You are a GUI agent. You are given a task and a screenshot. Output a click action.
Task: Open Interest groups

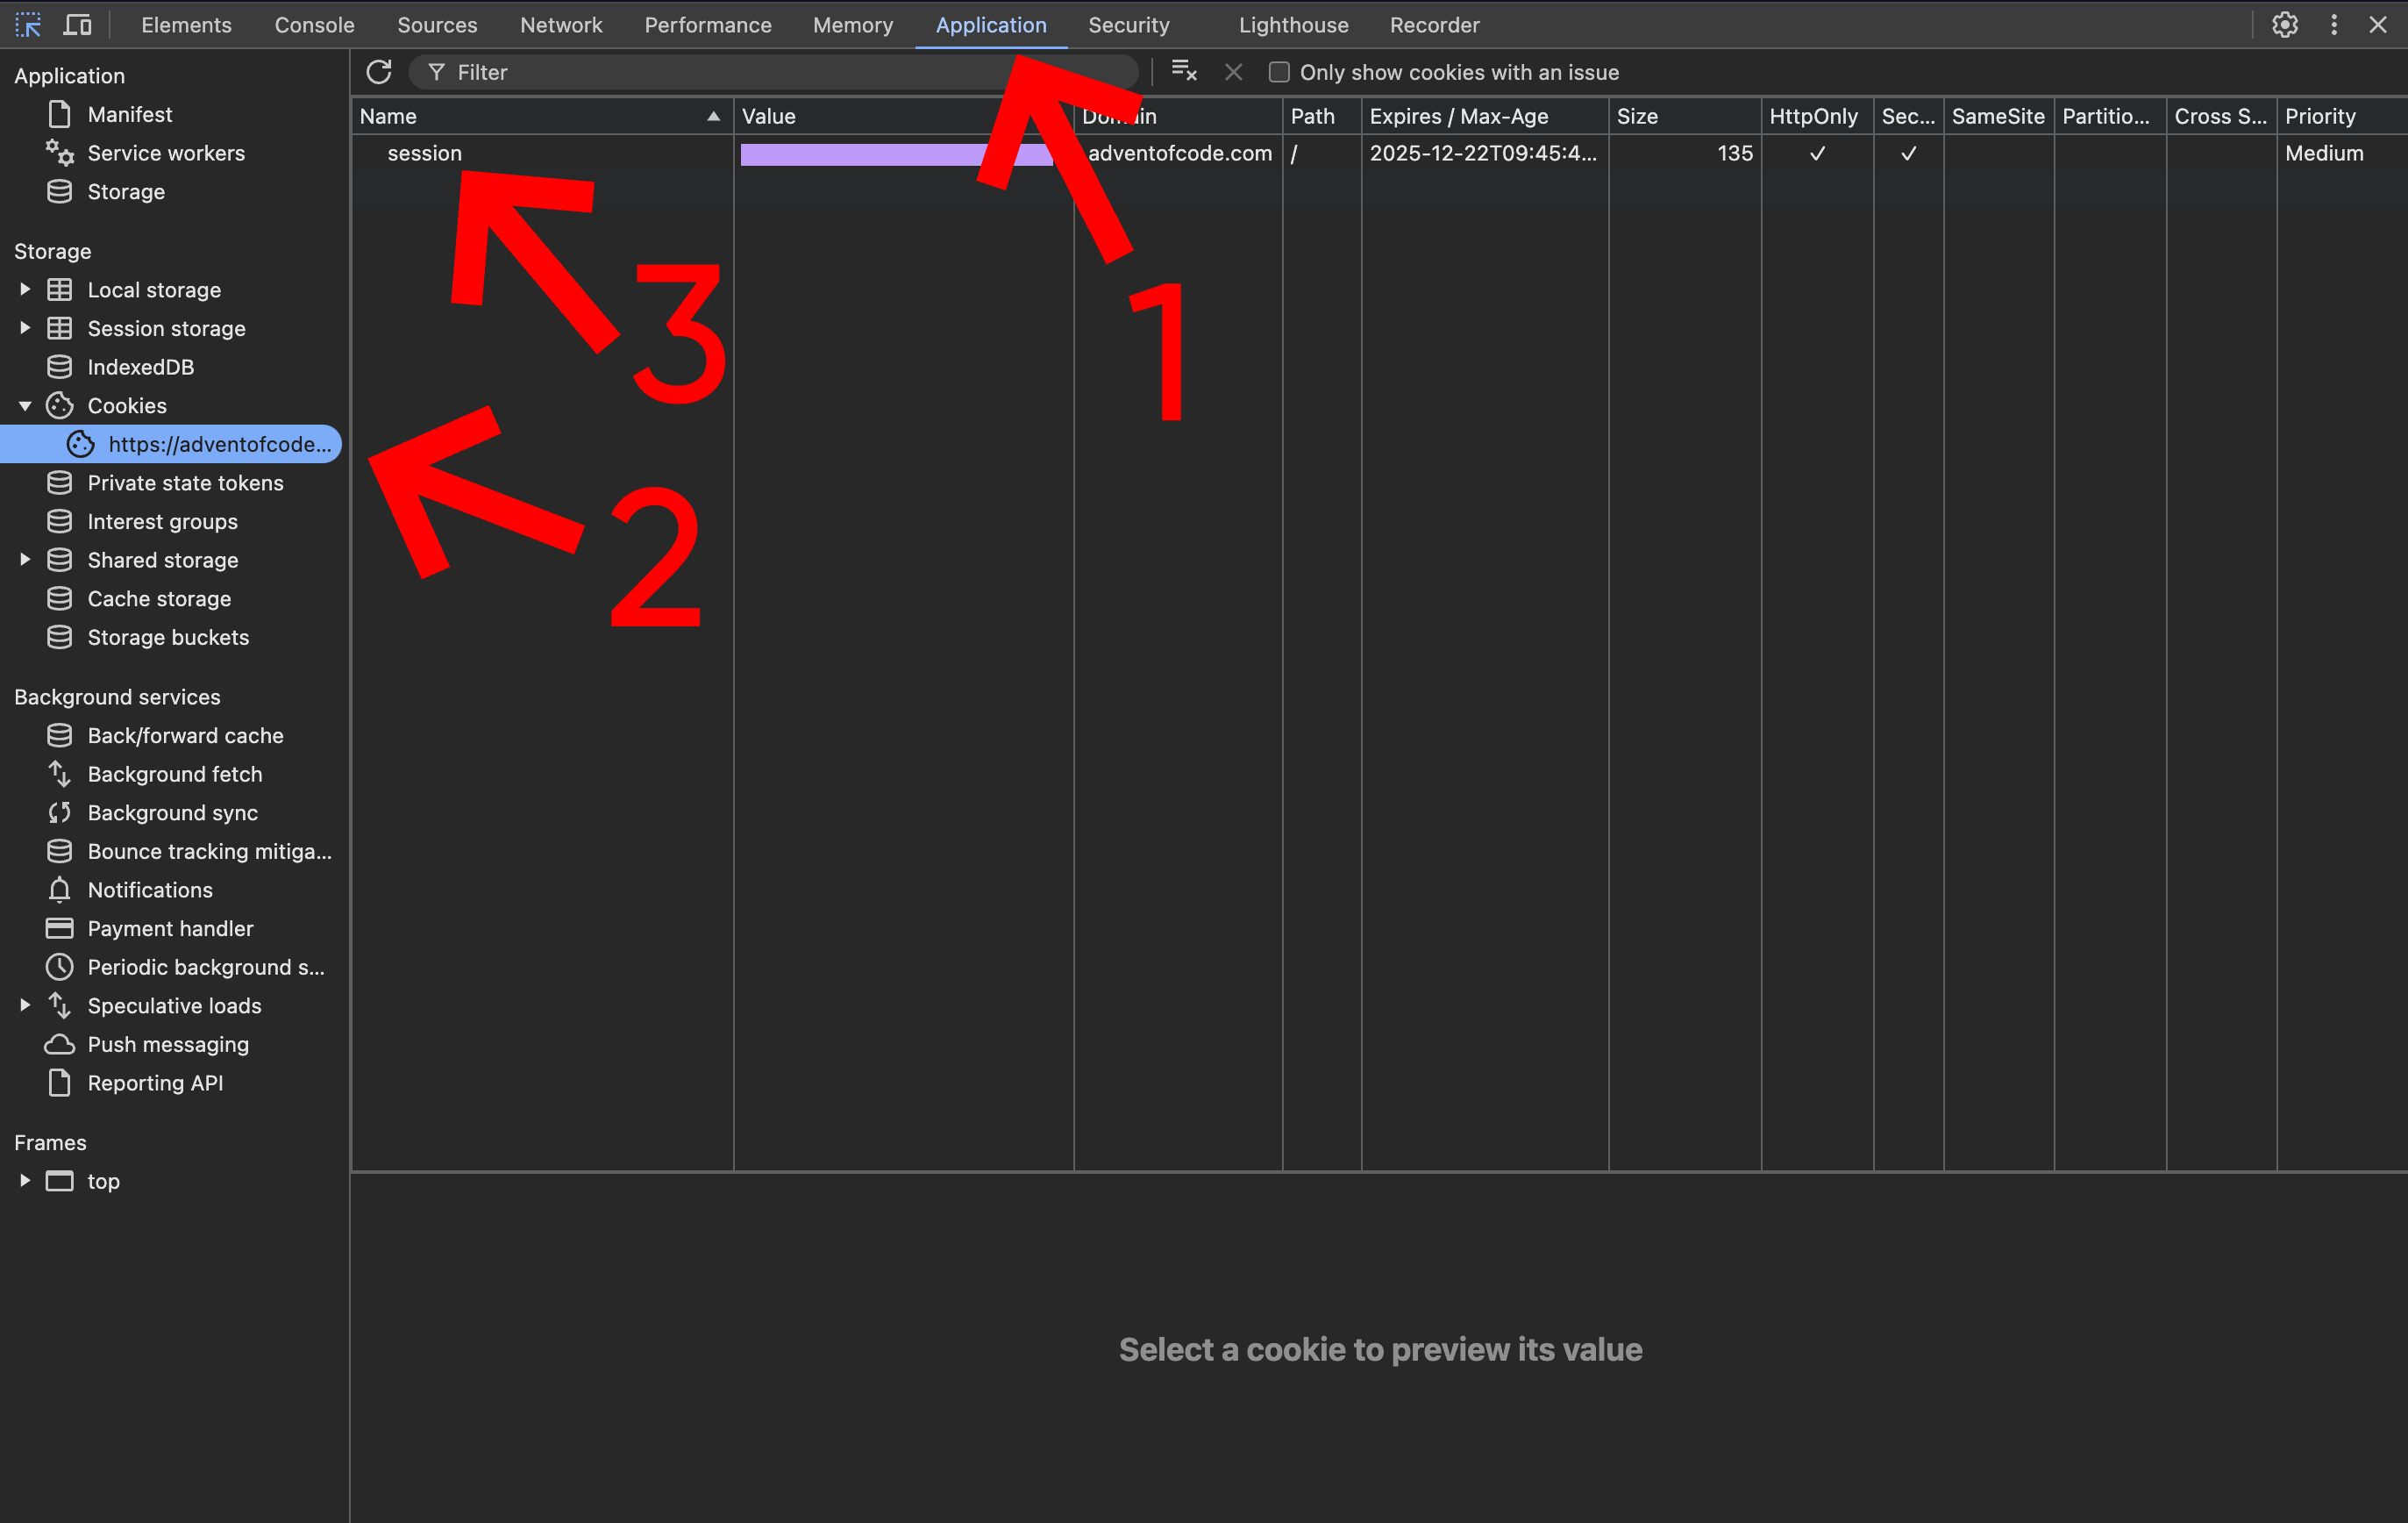[x=163, y=521]
